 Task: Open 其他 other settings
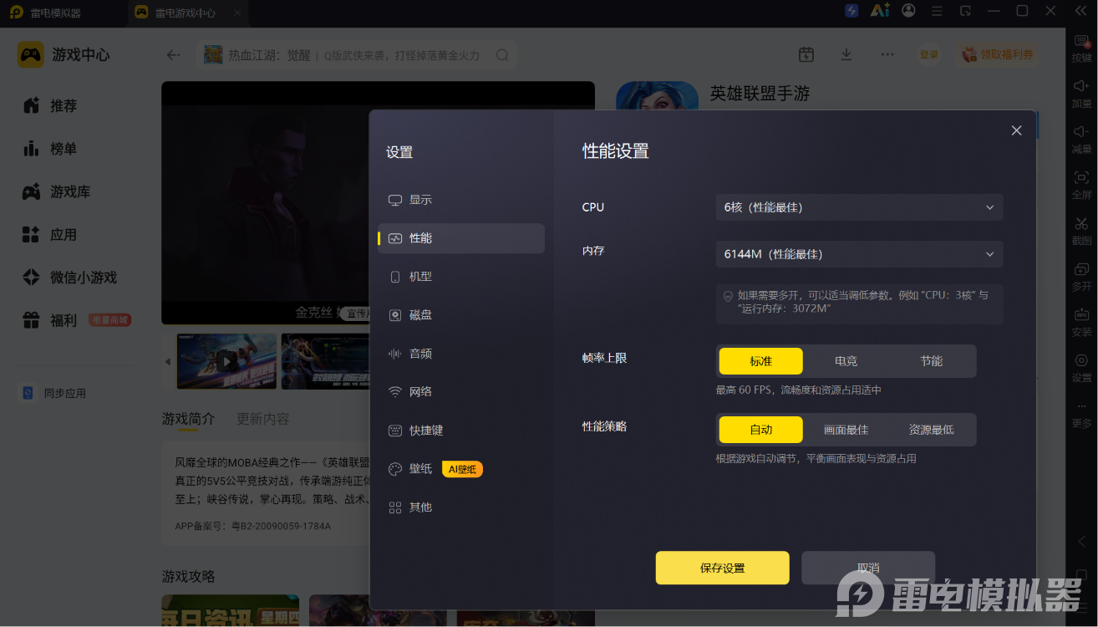[x=461, y=507]
